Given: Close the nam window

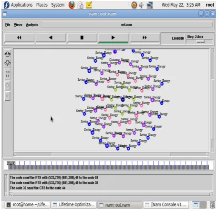Looking at the screenshot, I should point(213,14).
